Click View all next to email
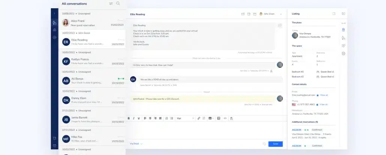This screenshot has height=155, width=386. (324, 95)
